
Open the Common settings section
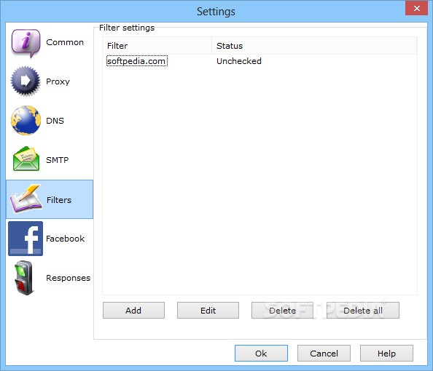coord(65,42)
